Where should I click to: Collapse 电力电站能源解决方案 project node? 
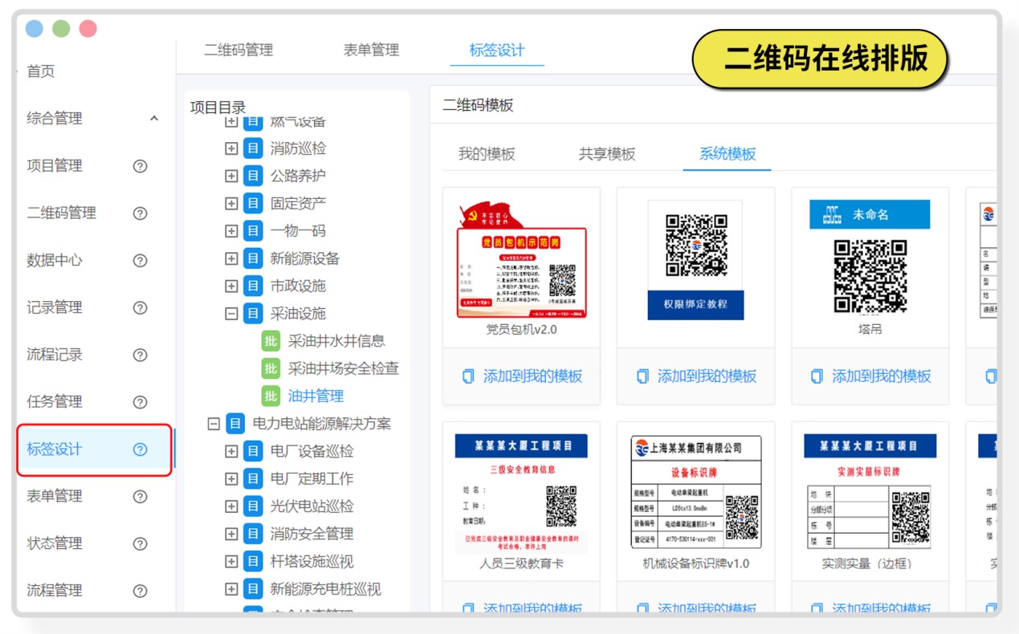214,424
